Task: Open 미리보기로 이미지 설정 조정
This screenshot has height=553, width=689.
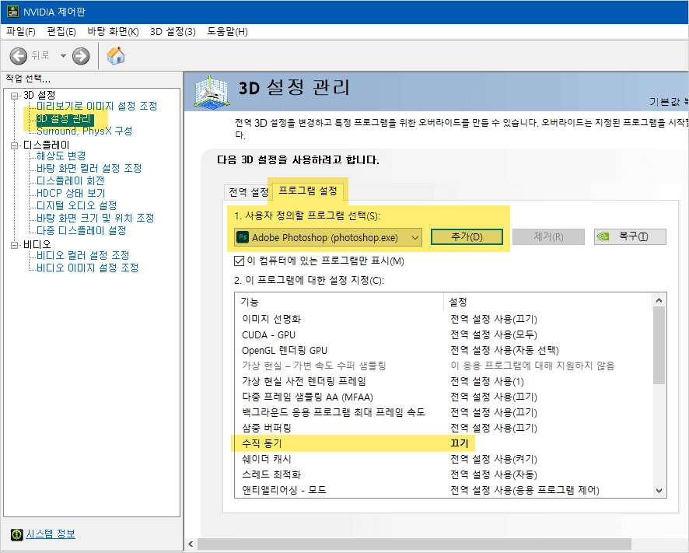Action: click(96, 106)
